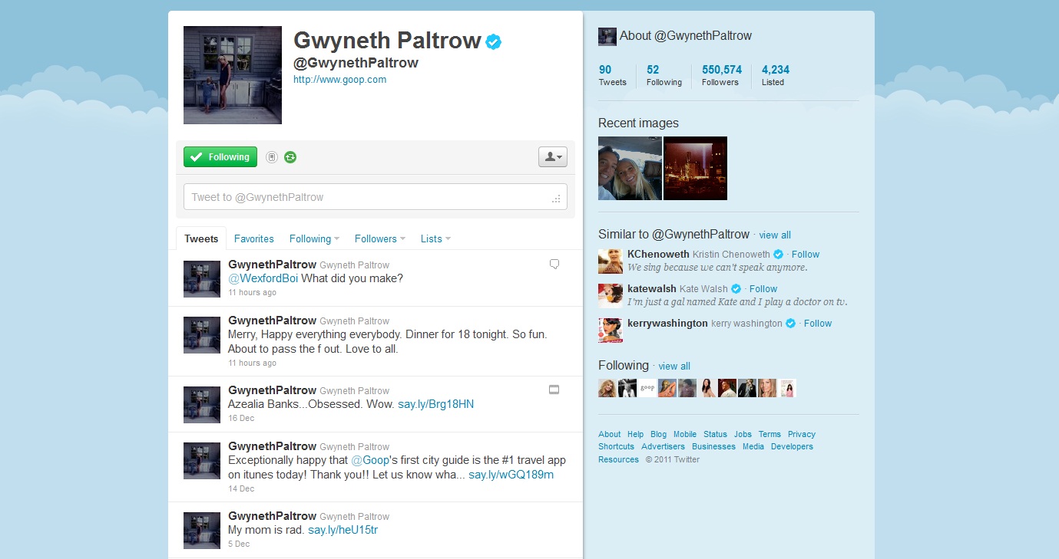The image size is (1059, 559).
Task: Open the KChenoweth profile name
Action: pos(658,255)
